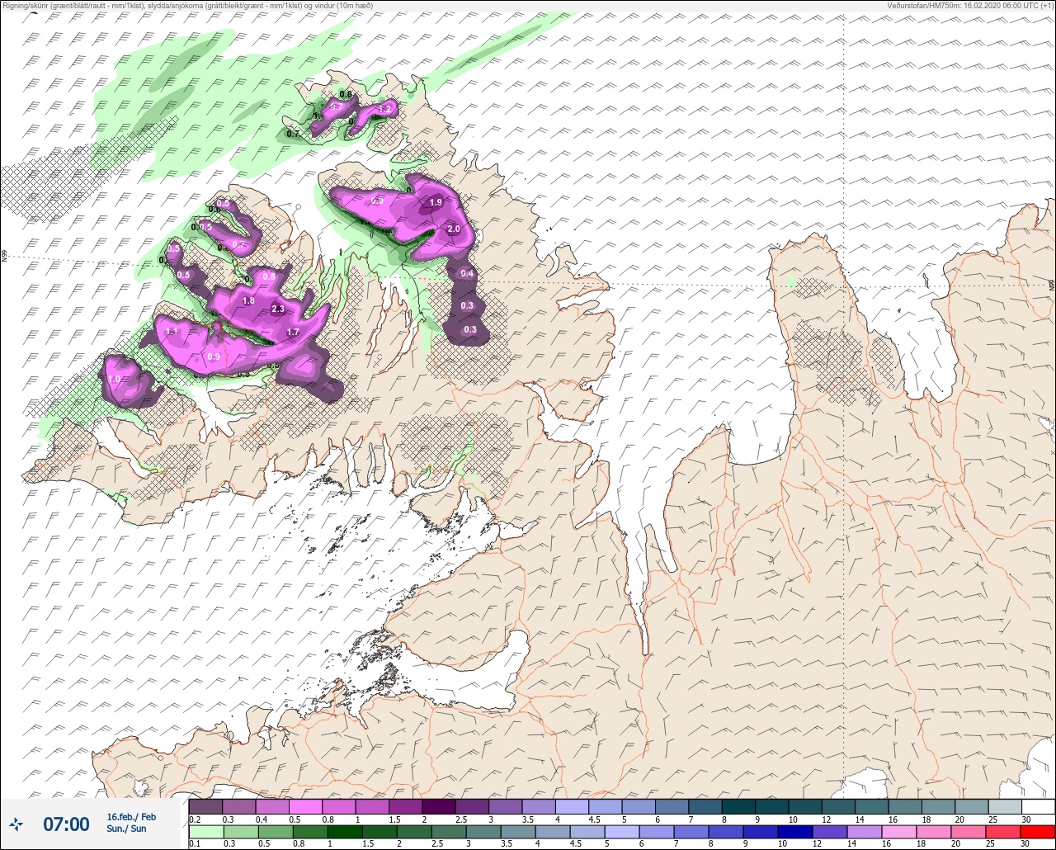
Task: Pick upper legend dark purple swatch between 2 and 2.5
Action: pyautogui.click(x=438, y=806)
